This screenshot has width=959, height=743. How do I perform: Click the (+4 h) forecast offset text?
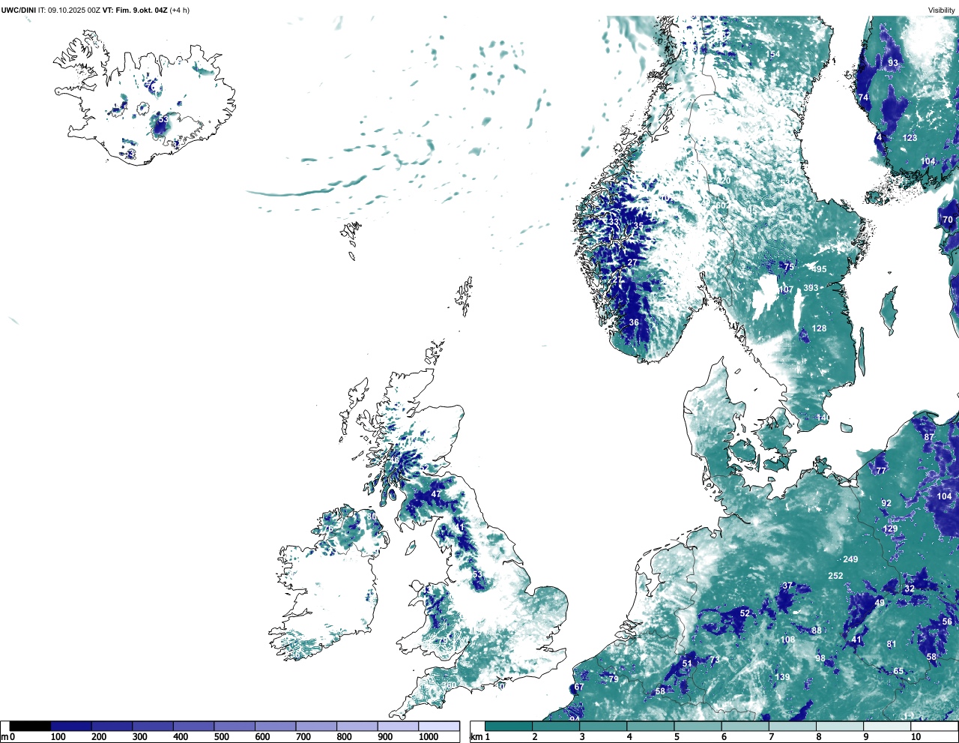click(x=180, y=10)
